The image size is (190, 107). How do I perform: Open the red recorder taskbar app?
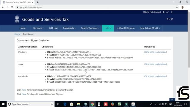point(106,104)
